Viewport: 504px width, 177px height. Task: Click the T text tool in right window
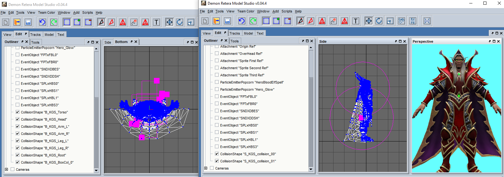pos(356,21)
